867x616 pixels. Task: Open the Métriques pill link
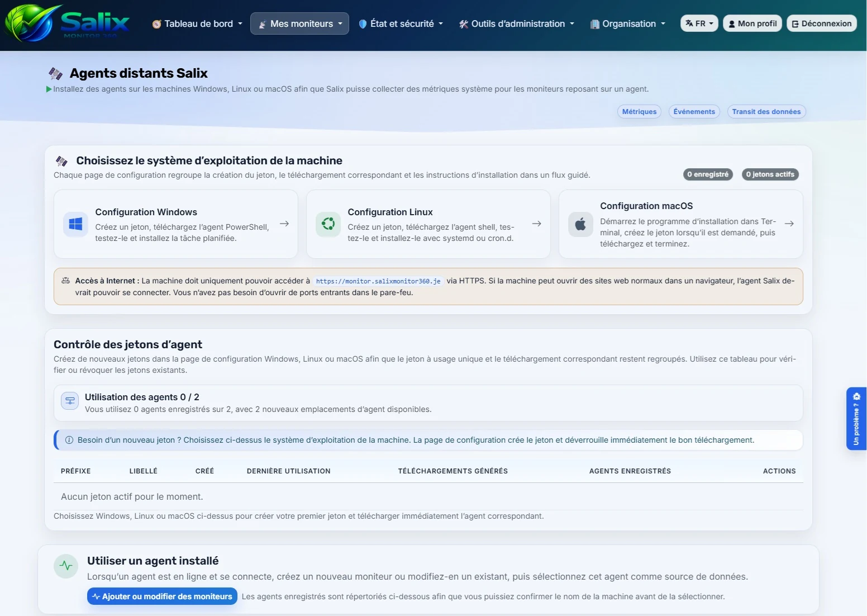tap(639, 112)
